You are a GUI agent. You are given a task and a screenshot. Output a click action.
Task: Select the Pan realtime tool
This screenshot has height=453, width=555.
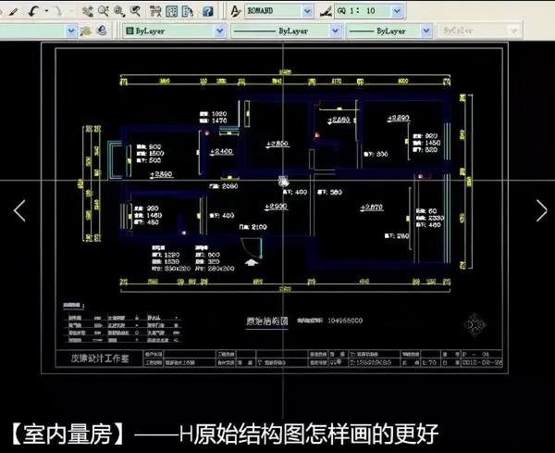87,12
